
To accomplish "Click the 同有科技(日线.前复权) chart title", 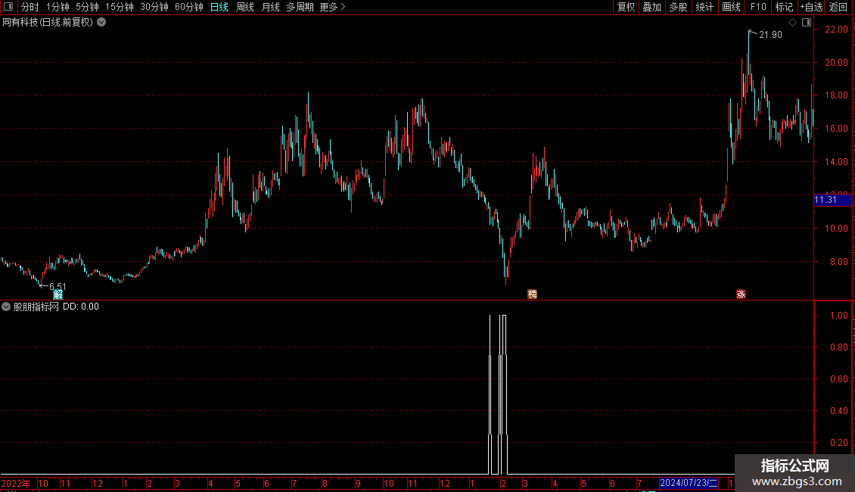I will [48, 23].
